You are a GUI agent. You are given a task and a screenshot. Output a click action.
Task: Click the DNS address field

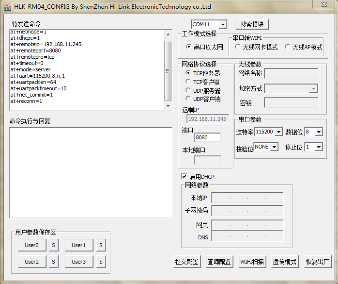247,236
